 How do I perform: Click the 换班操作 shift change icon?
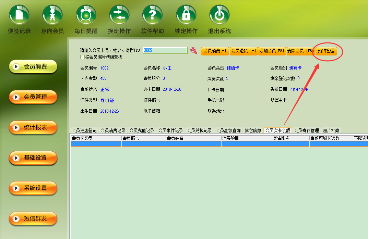click(x=119, y=15)
